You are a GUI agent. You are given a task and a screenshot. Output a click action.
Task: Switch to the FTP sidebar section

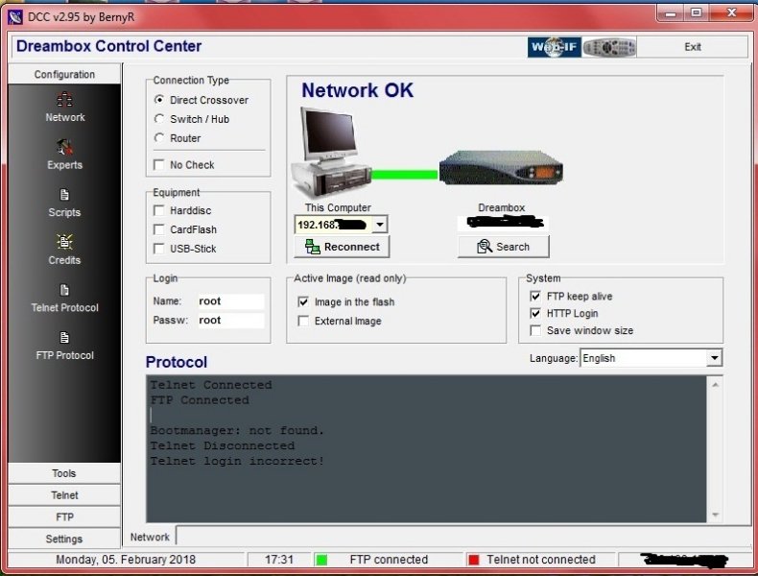pos(64,516)
